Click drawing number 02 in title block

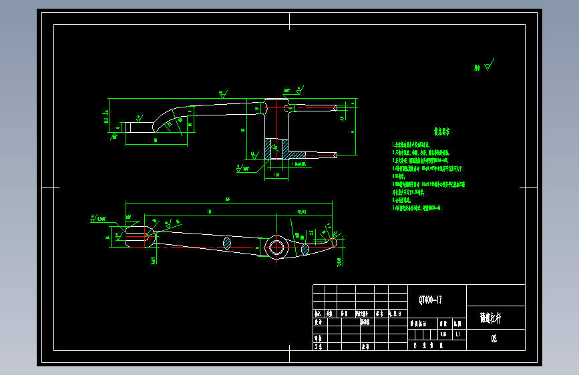click(494, 338)
